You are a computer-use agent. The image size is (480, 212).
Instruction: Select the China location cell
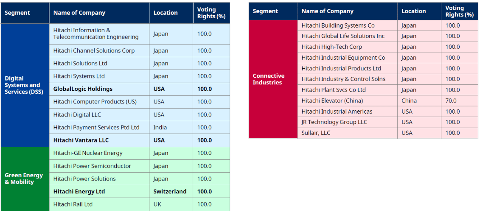click(409, 100)
